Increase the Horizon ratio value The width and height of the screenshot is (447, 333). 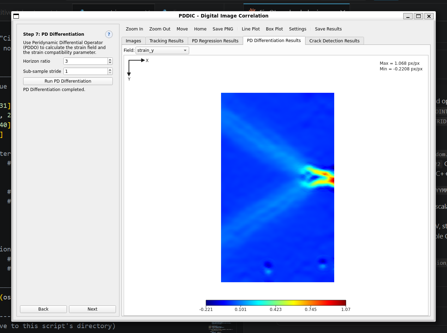tap(110, 60)
